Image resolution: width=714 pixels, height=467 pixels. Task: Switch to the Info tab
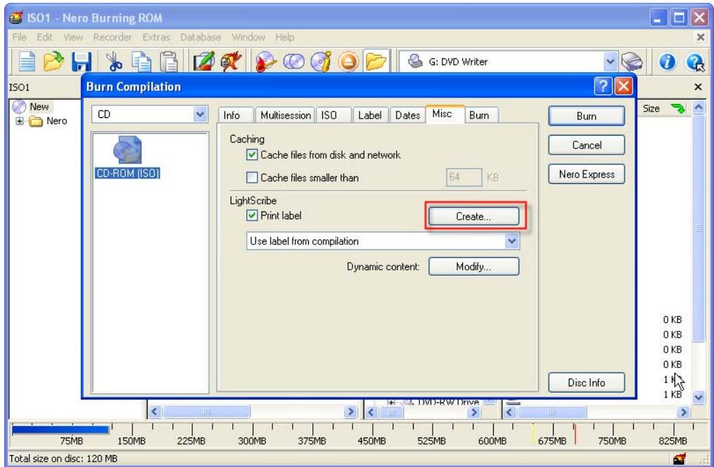235,115
